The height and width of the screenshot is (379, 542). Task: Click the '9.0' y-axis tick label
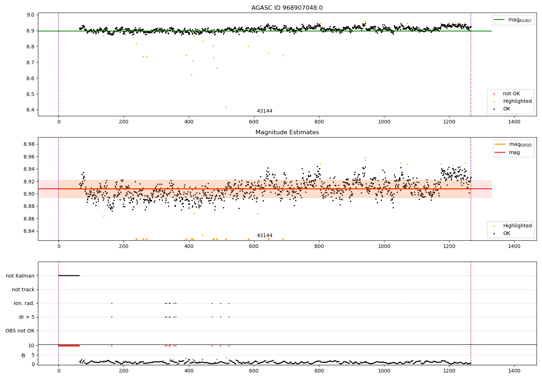pyautogui.click(x=31, y=15)
